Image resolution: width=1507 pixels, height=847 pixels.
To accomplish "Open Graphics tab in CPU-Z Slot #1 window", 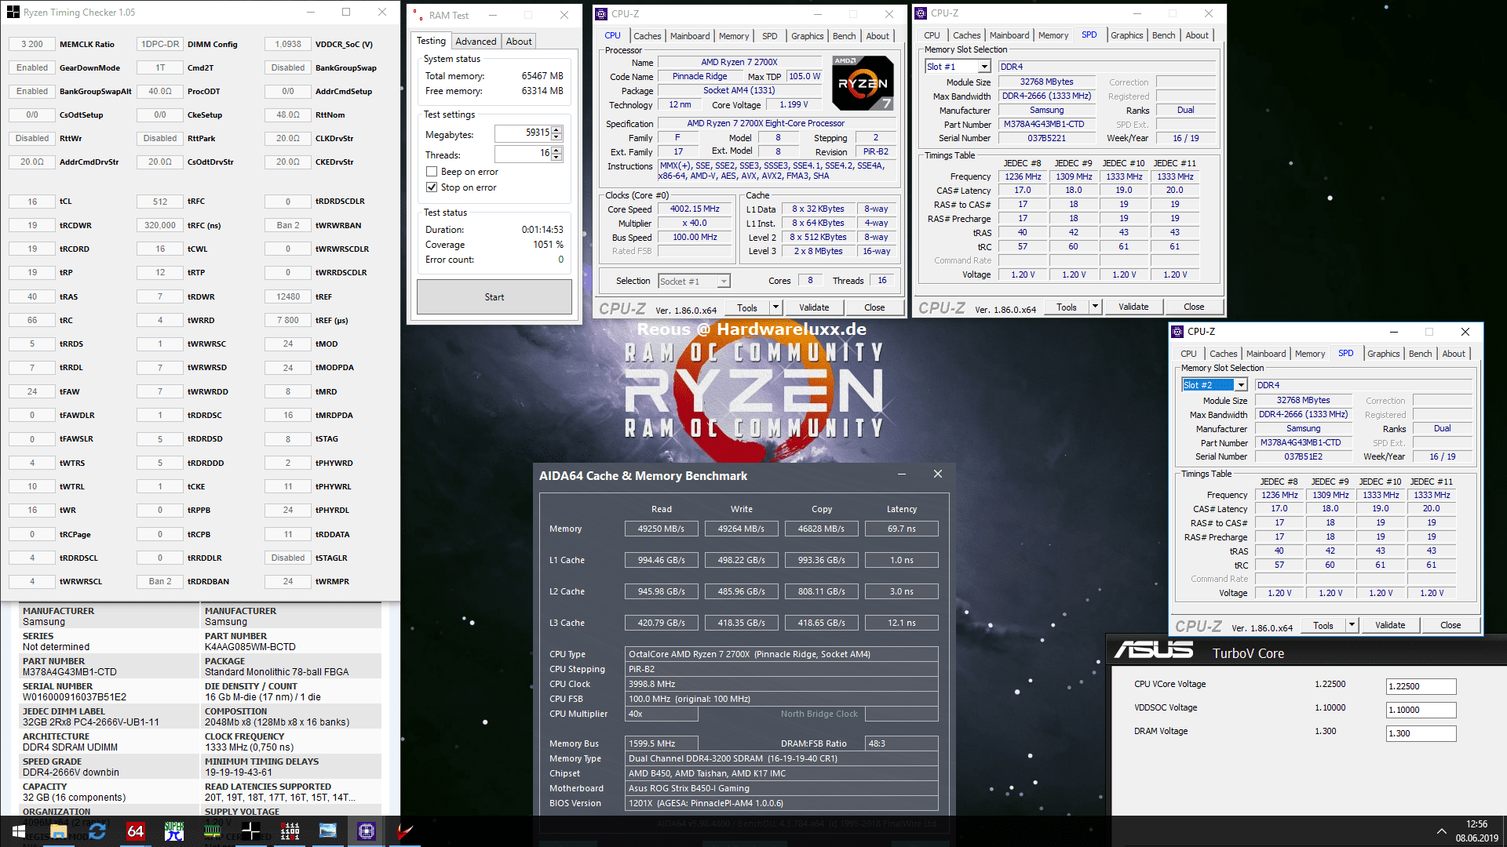I will tap(1127, 35).
